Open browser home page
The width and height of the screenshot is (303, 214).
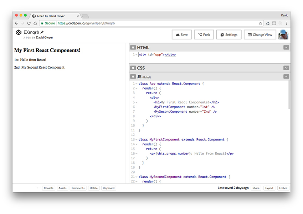[x=35, y=23]
